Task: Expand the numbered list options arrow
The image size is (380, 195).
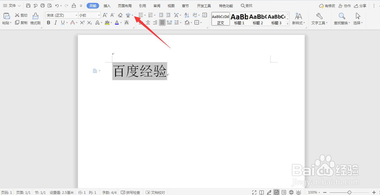Action: coord(155,15)
